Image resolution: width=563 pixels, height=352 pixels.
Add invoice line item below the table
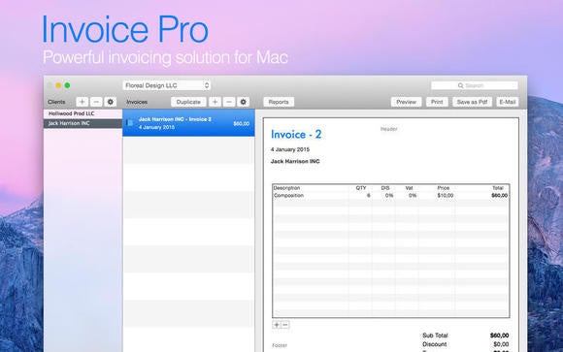277,325
